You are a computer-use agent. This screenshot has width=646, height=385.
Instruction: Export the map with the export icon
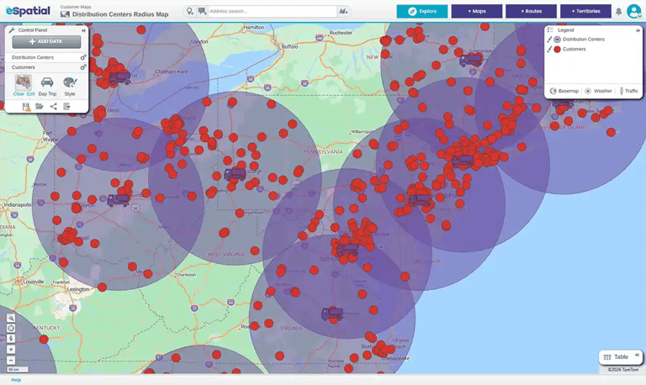click(x=66, y=107)
